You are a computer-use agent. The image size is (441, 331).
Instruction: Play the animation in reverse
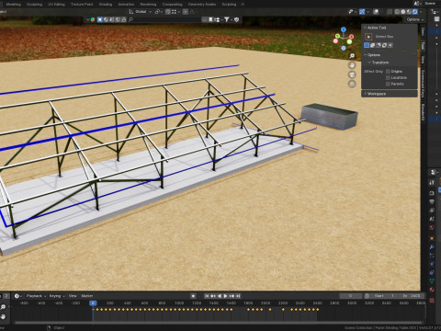(x=220, y=296)
